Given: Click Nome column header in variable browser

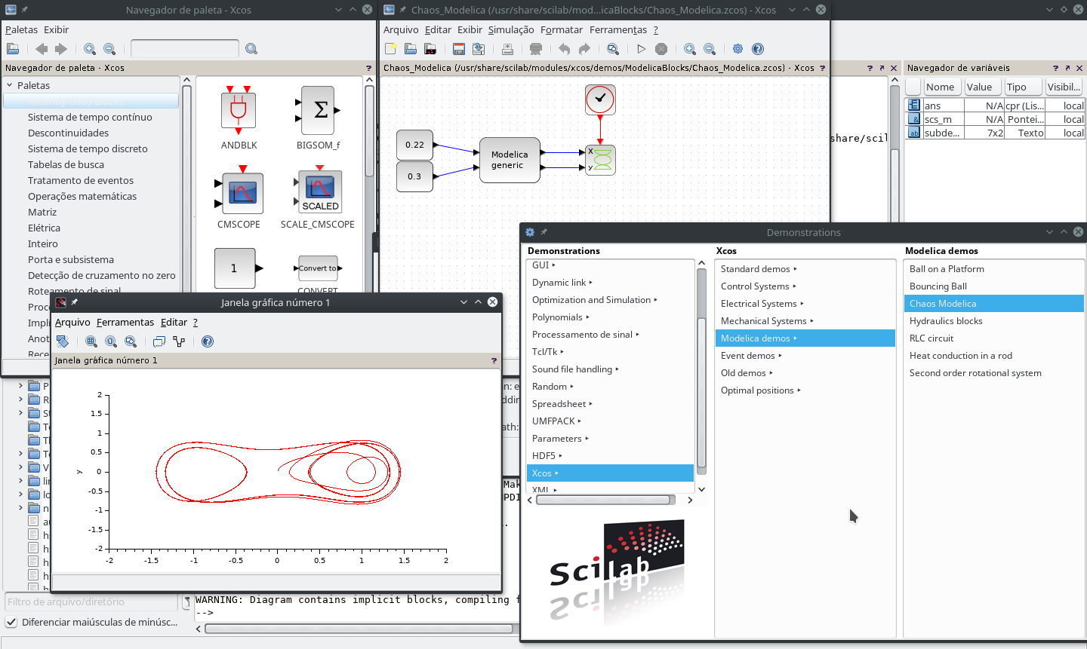Looking at the screenshot, I should point(942,87).
